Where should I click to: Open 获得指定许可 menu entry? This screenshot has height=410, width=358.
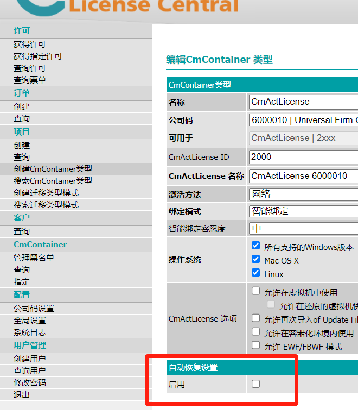[37, 56]
